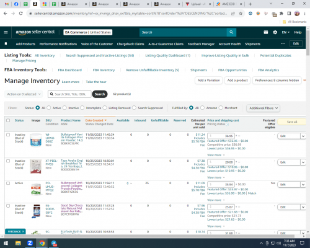Click the search magnifier button in header
Viewport: 310px width, 248px height.
231,32
